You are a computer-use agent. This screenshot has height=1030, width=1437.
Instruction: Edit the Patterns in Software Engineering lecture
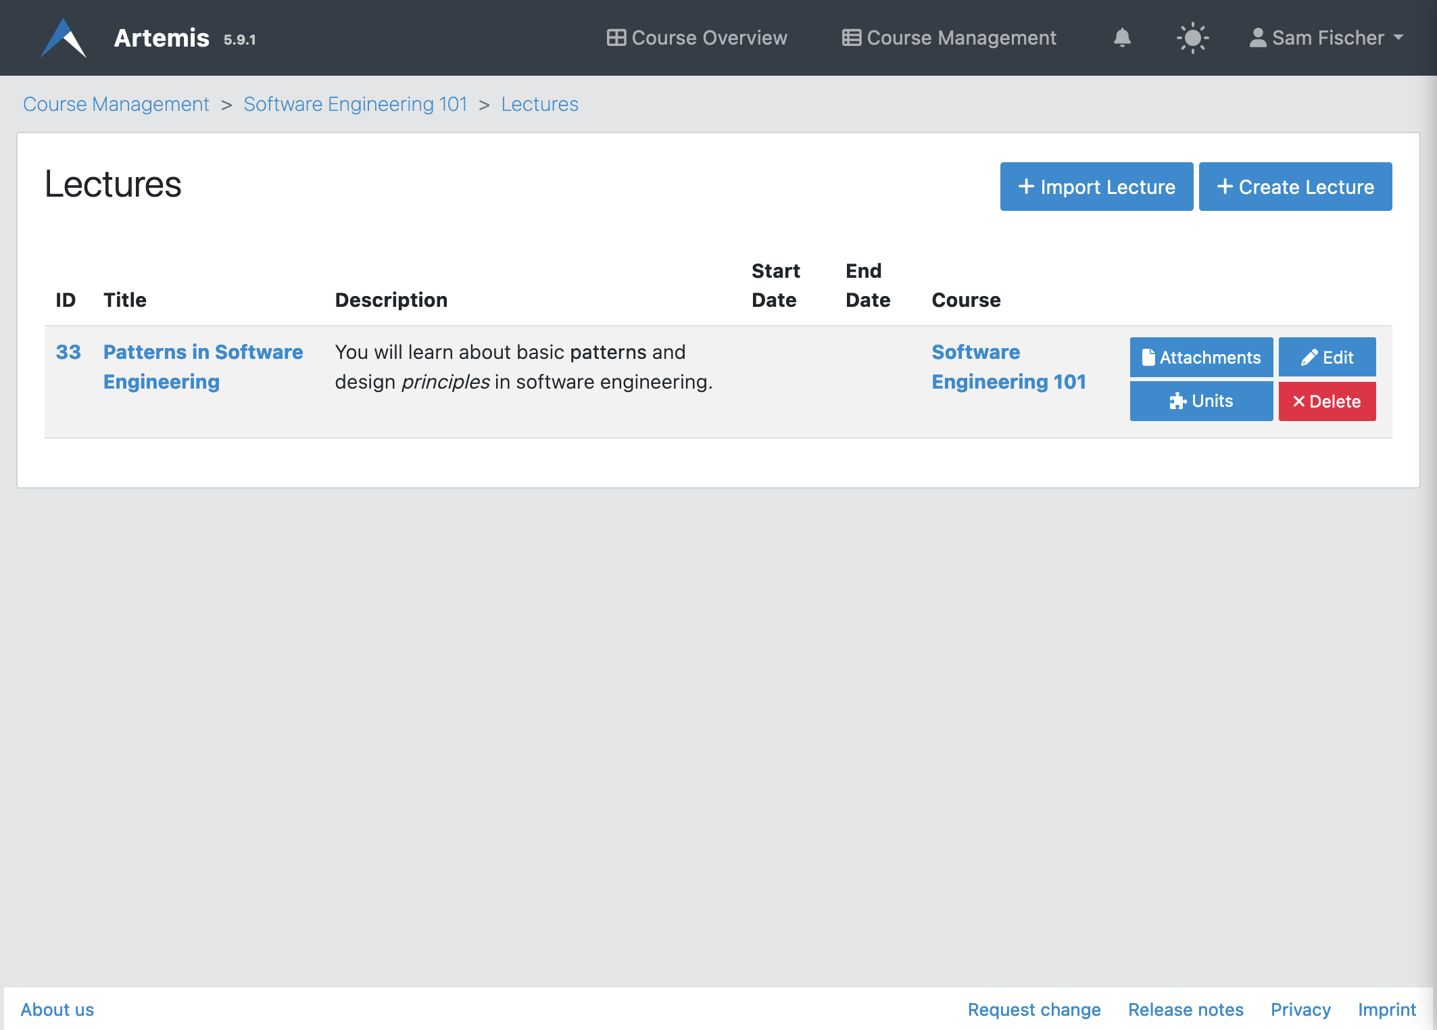coord(1327,357)
